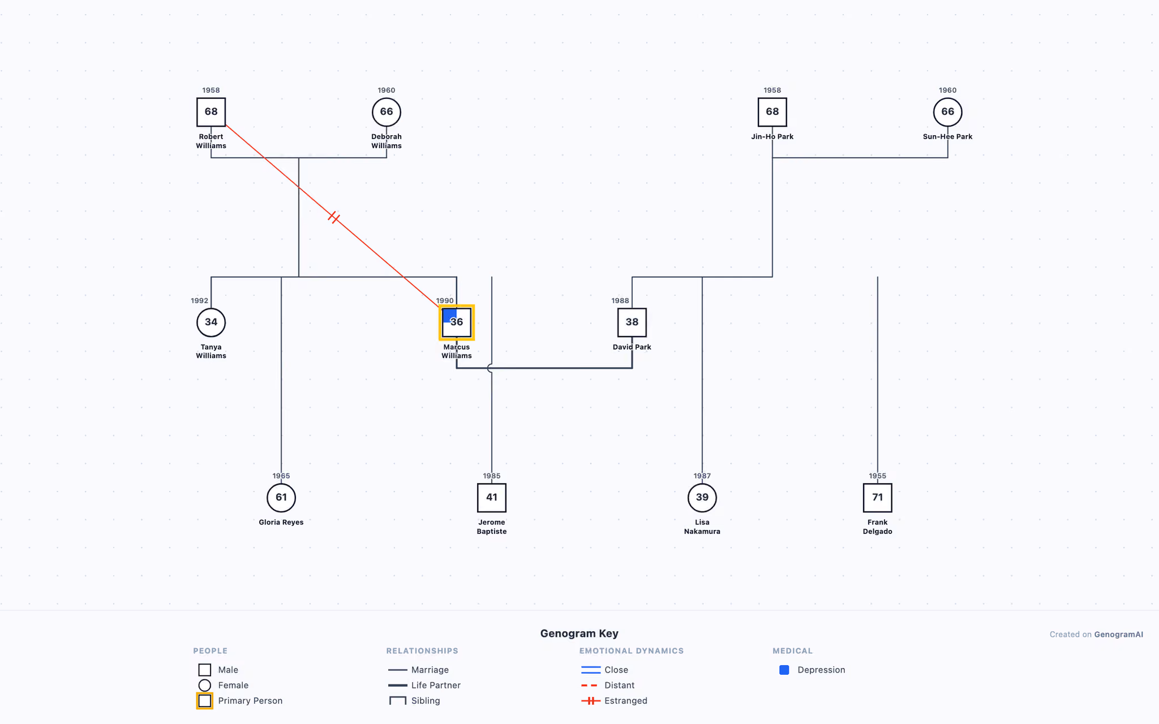Click the Jin-Ho Park name label
This screenshot has width=1159, height=724.
pos(772,137)
